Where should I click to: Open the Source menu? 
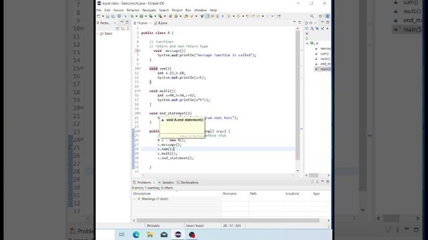pyautogui.click(x=118, y=10)
